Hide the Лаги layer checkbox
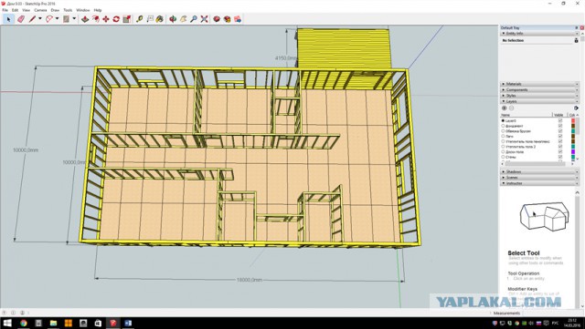The height and width of the screenshot is (329, 585). click(560, 136)
